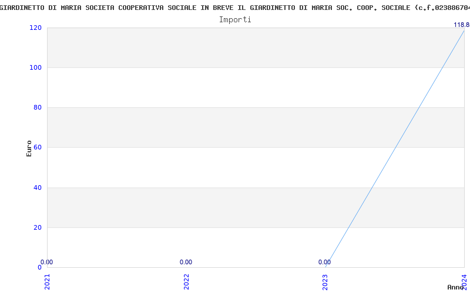This screenshot has height=293, width=470.
Task: Click the 20 y-axis tick label
Action: pyautogui.click(x=38, y=227)
